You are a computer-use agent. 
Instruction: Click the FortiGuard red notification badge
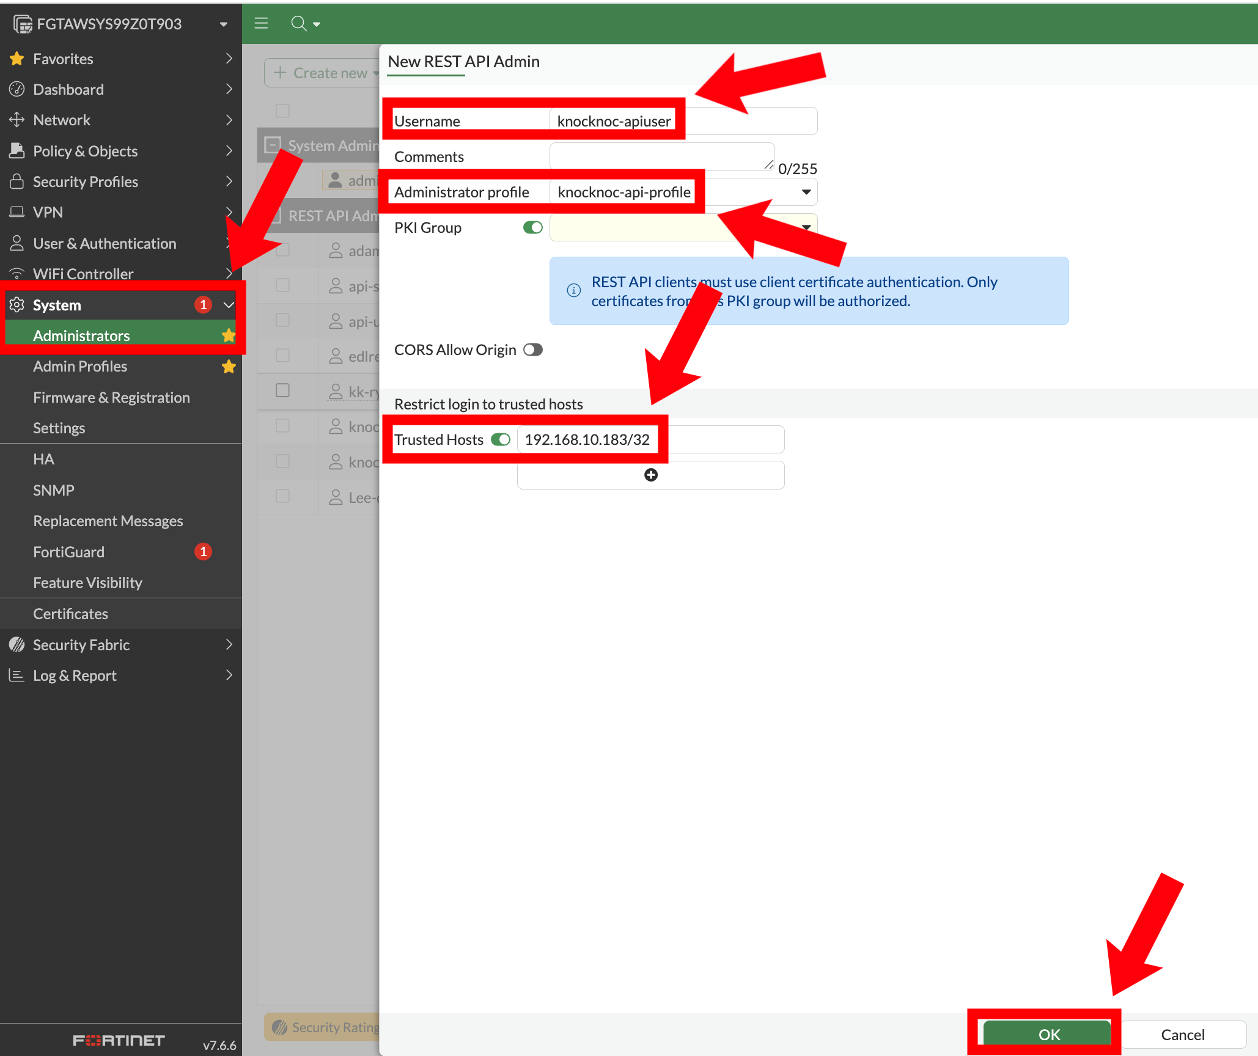[203, 552]
